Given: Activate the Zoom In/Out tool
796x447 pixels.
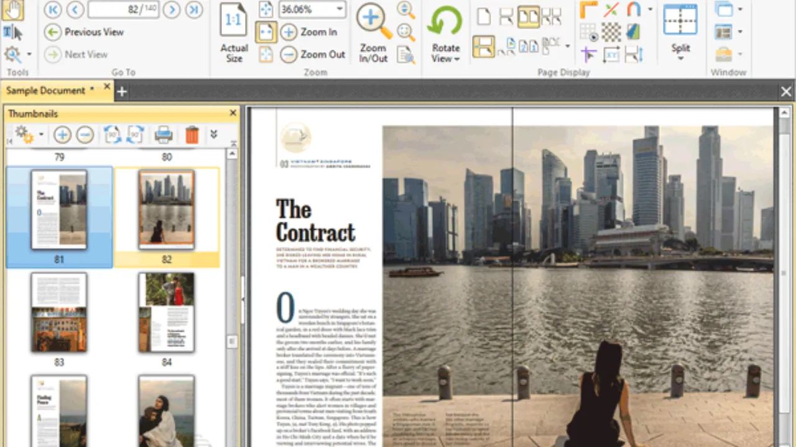Looking at the screenshot, I should [374, 32].
